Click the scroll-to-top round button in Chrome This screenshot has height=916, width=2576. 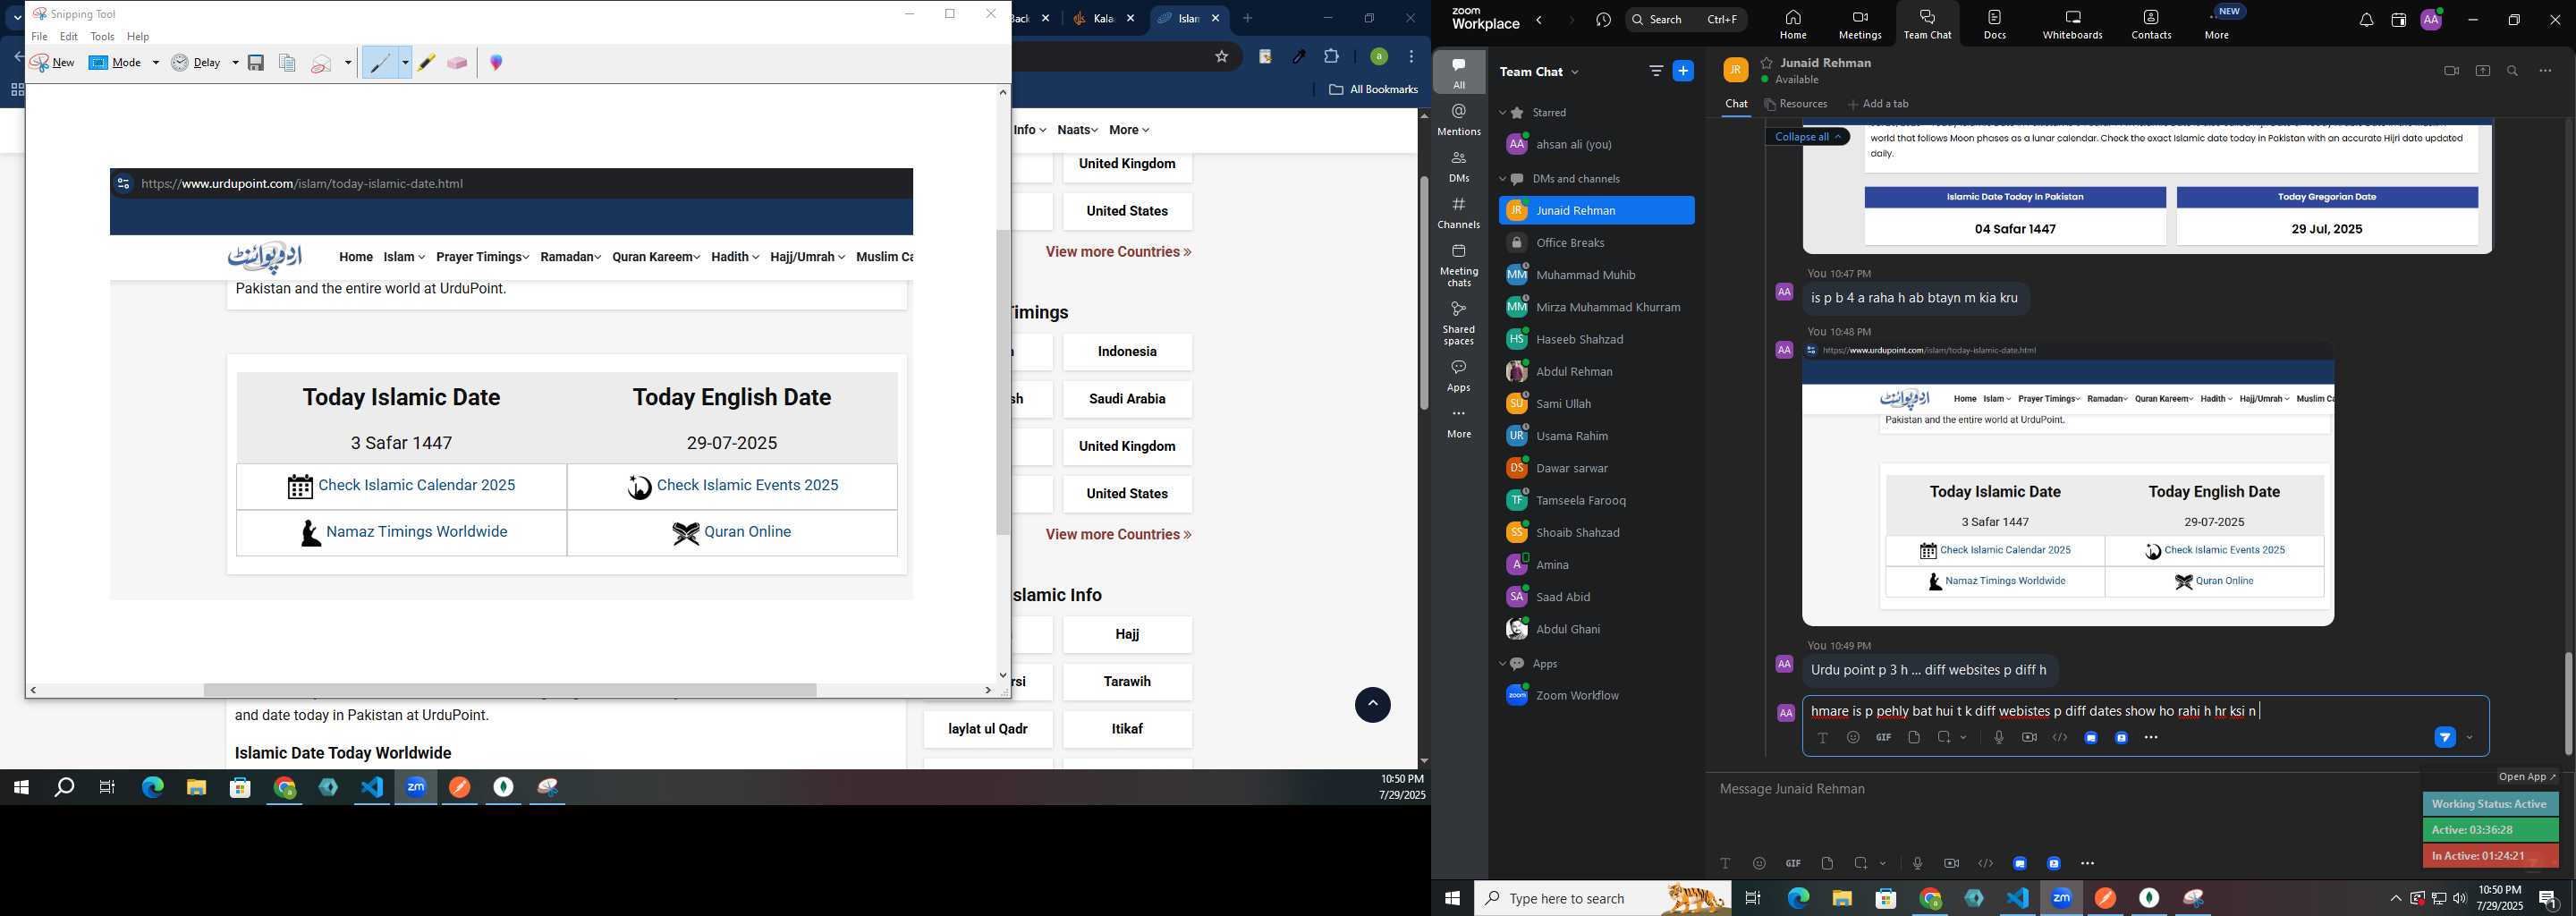(1372, 705)
